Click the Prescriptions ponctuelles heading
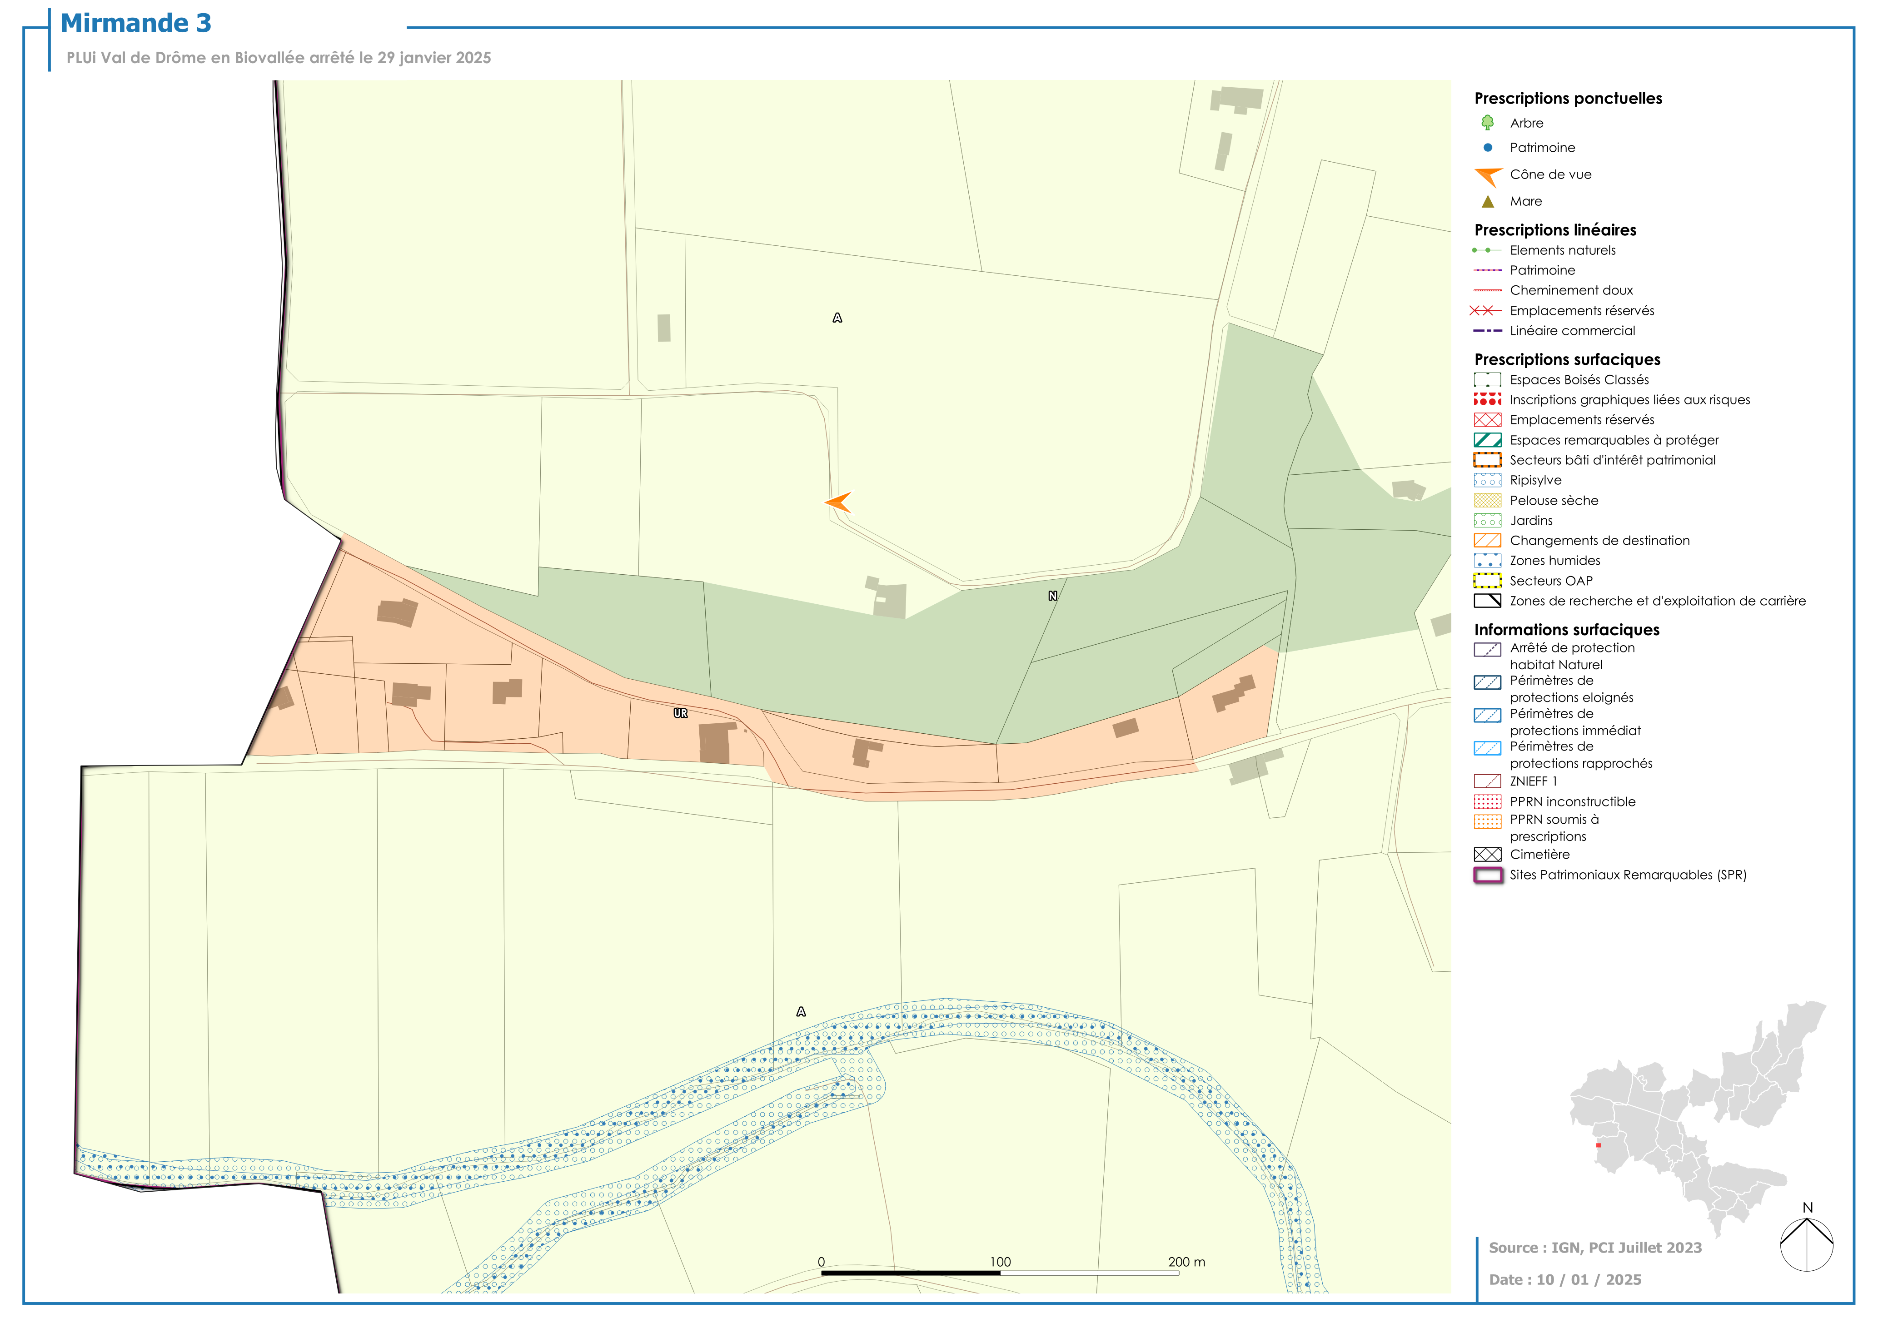Viewport: 1878px width, 1328px height. [1568, 99]
